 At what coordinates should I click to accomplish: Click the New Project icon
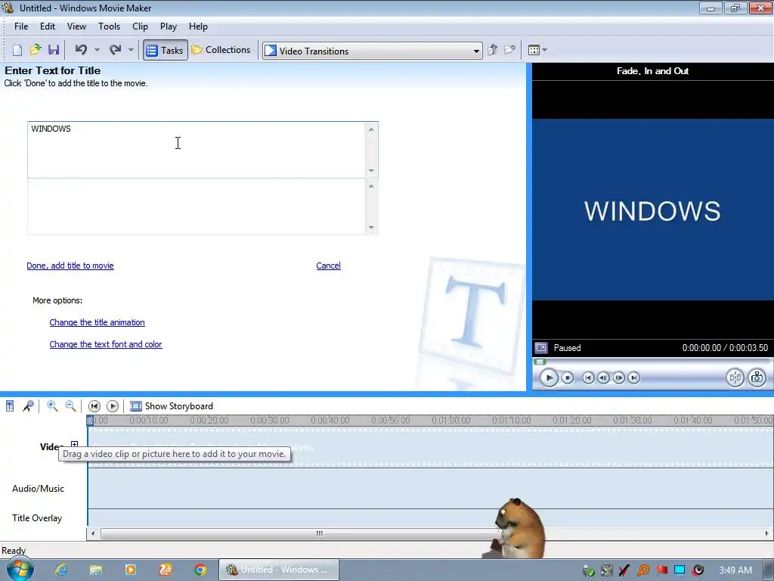(17, 50)
